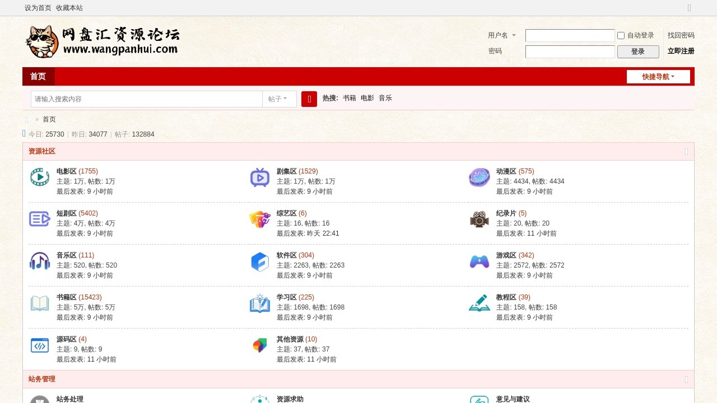Click the red search button
The width and height of the screenshot is (717, 403).
point(309,99)
